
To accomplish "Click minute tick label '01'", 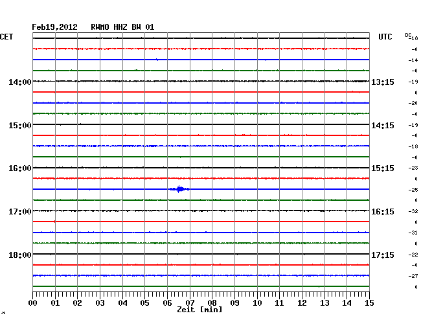I will (55, 303).
